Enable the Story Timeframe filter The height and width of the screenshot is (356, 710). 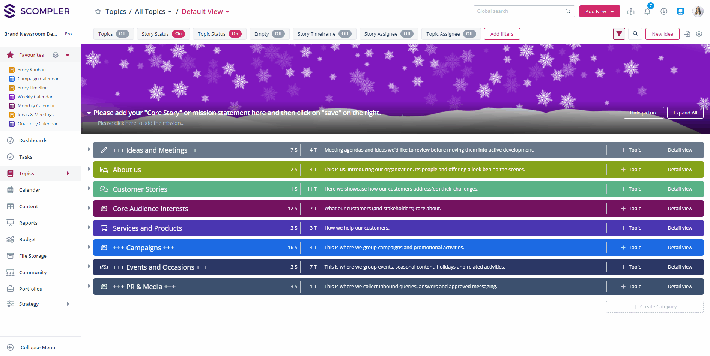tap(345, 34)
